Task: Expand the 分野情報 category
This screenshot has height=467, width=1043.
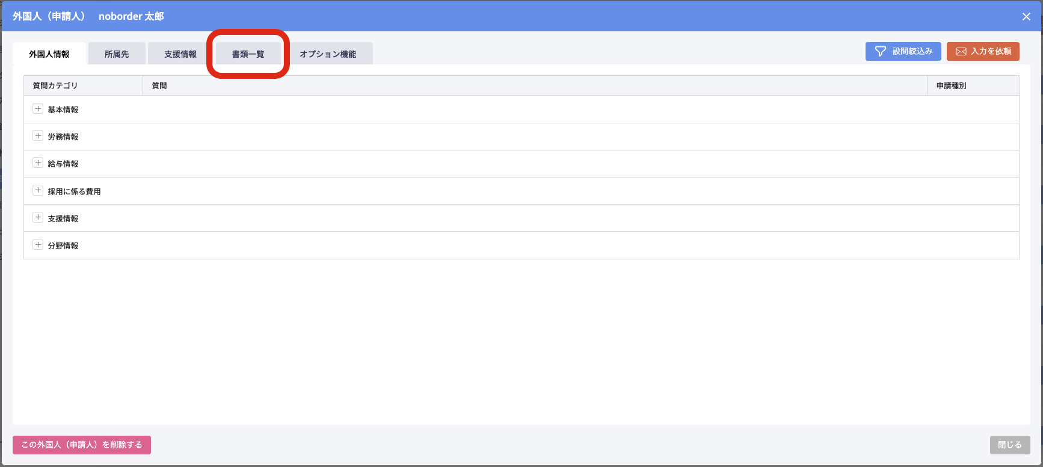Action: tap(38, 244)
